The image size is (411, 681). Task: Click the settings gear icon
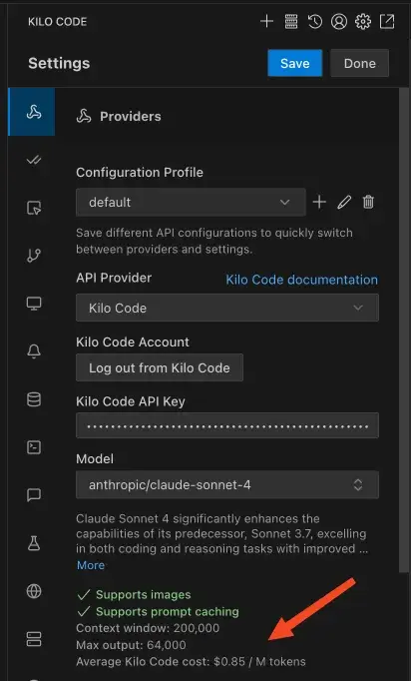point(363,21)
